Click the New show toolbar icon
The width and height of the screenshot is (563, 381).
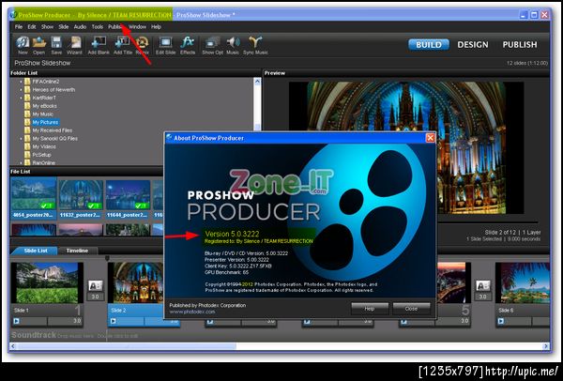(23, 43)
